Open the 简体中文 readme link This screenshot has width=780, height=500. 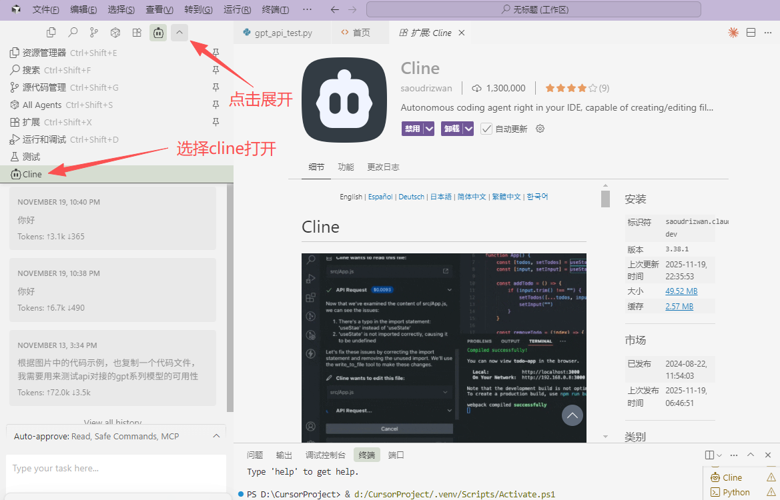pos(472,197)
